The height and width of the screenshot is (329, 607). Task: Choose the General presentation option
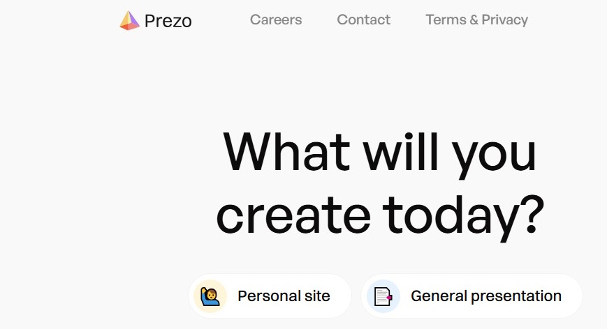pyautogui.click(x=471, y=296)
